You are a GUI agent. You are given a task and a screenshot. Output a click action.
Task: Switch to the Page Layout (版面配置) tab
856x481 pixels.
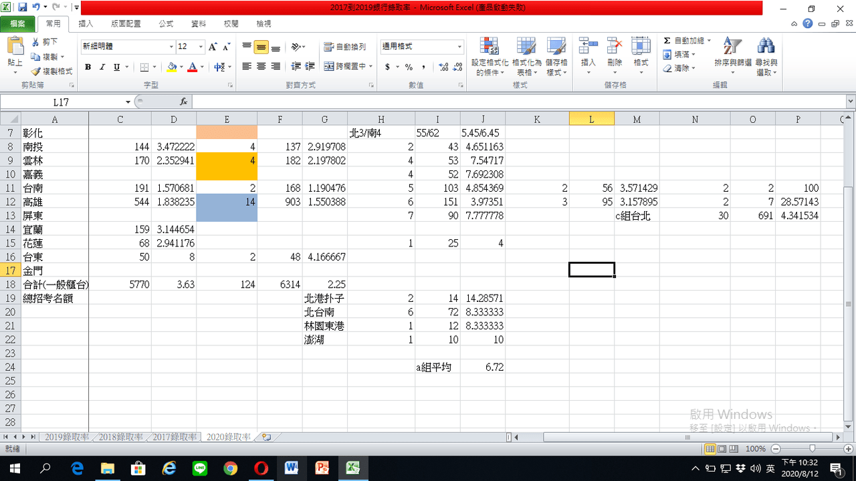tap(126, 23)
